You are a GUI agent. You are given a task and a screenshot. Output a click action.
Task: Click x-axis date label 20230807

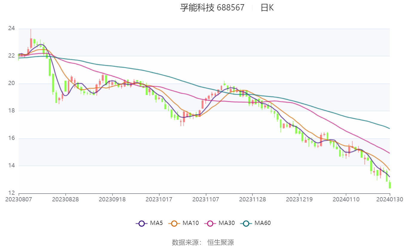point(19,199)
